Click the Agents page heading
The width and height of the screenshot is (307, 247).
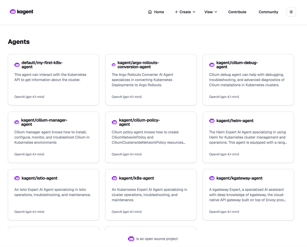pos(19,42)
